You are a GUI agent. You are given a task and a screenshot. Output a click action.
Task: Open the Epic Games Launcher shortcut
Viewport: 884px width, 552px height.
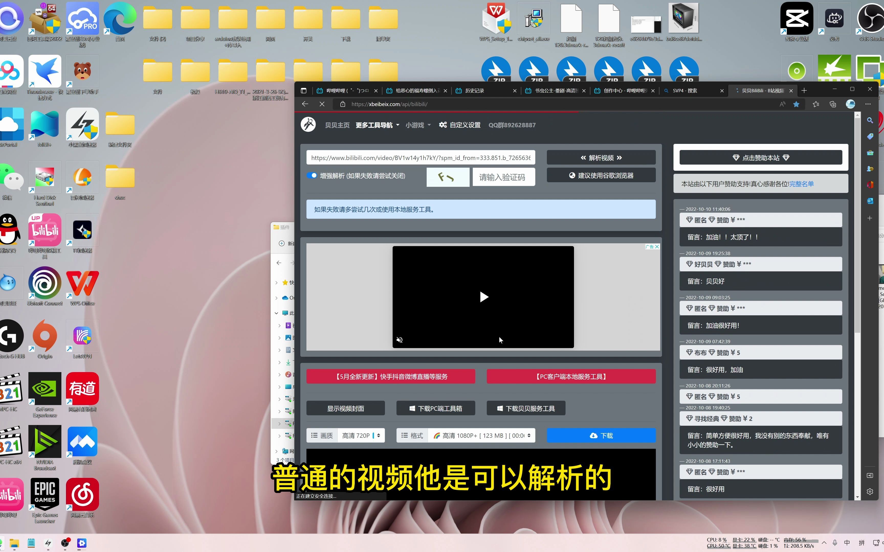pos(45,501)
